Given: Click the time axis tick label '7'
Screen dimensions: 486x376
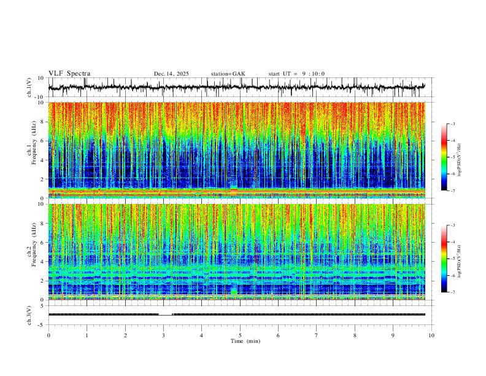Looking at the screenshot, I should pos(317,335).
